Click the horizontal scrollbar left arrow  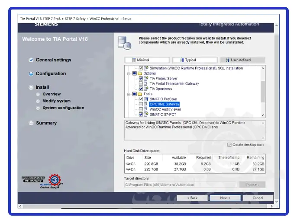click(20, 206)
